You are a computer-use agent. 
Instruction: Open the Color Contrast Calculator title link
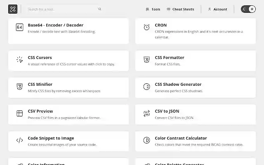[x=181, y=138]
